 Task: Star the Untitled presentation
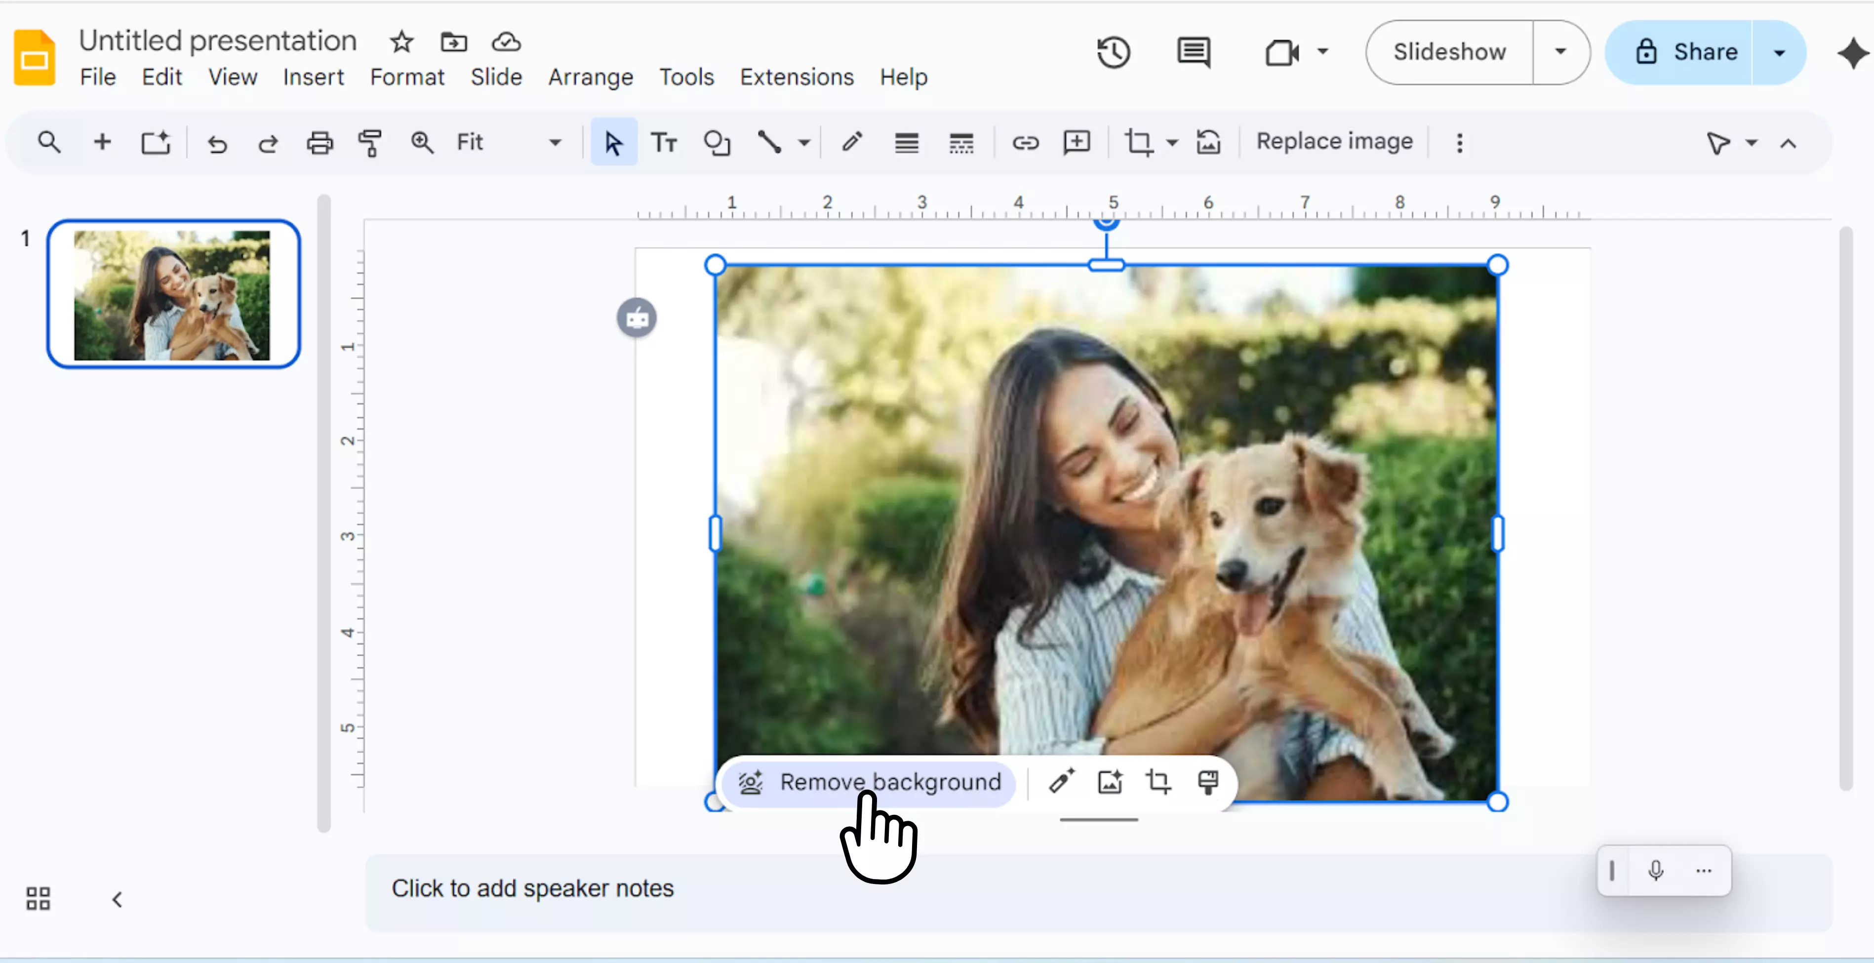401,42
